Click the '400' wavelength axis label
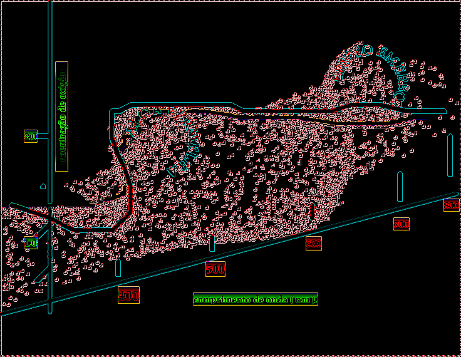The height and width of the screenshot is (357, 461). [x=128, y=295]
